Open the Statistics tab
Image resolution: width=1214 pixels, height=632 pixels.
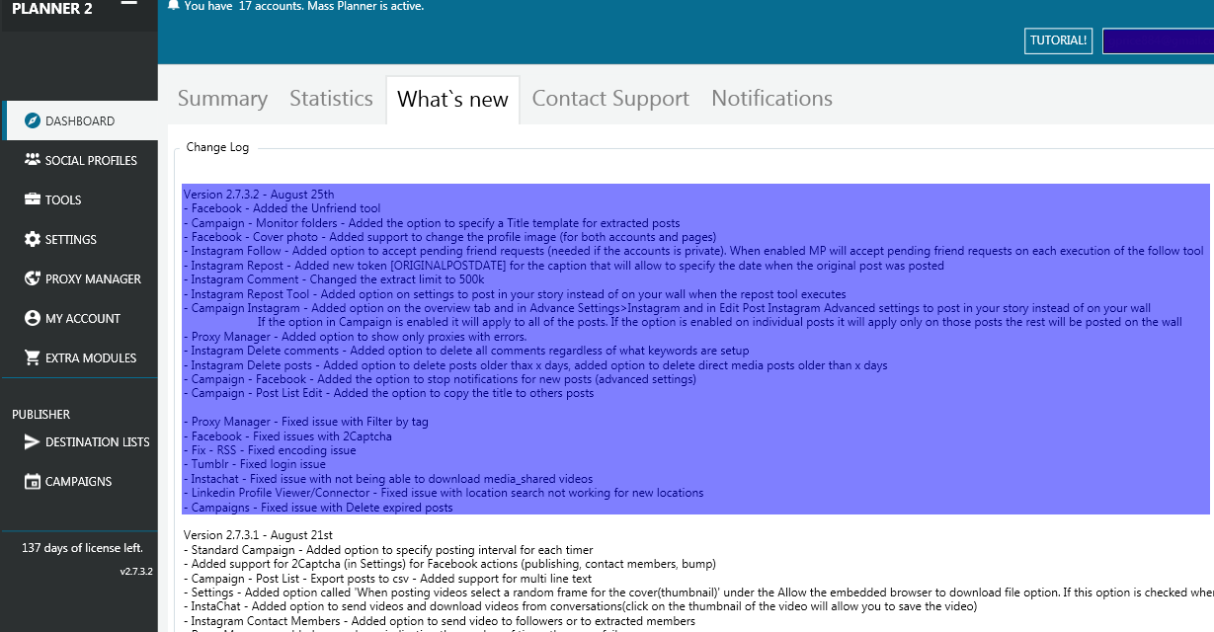pyautogui.click(x=330, y=98)
